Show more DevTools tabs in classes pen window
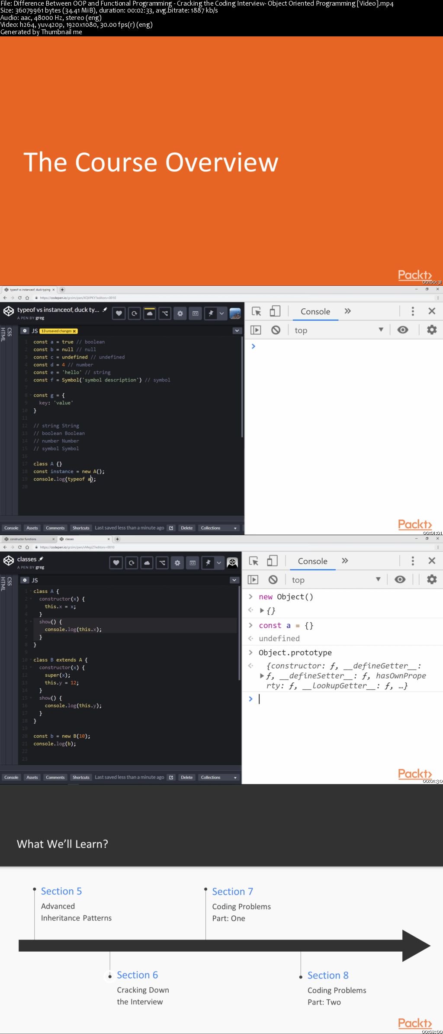Viewport: 443px width, 1034px height. [x=345, y=560]
